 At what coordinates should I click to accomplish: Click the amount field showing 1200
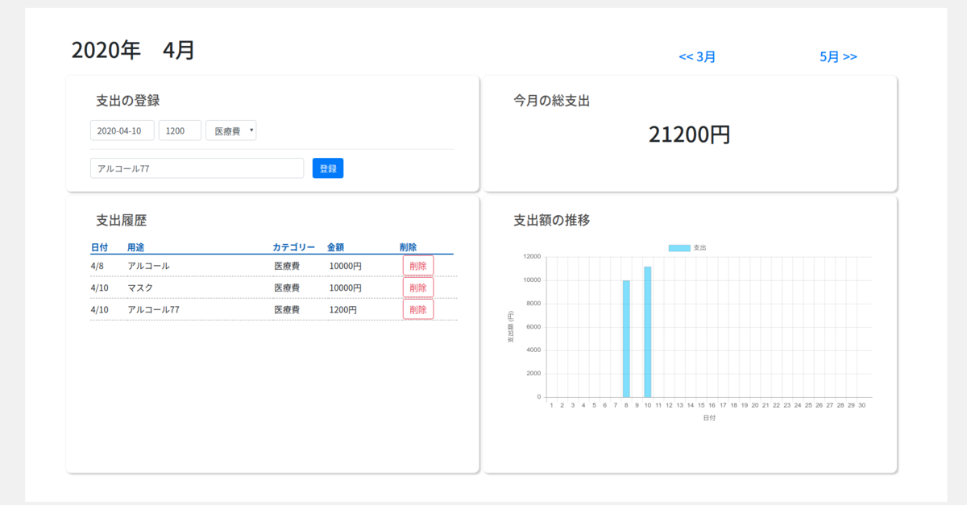click(180, 130)
